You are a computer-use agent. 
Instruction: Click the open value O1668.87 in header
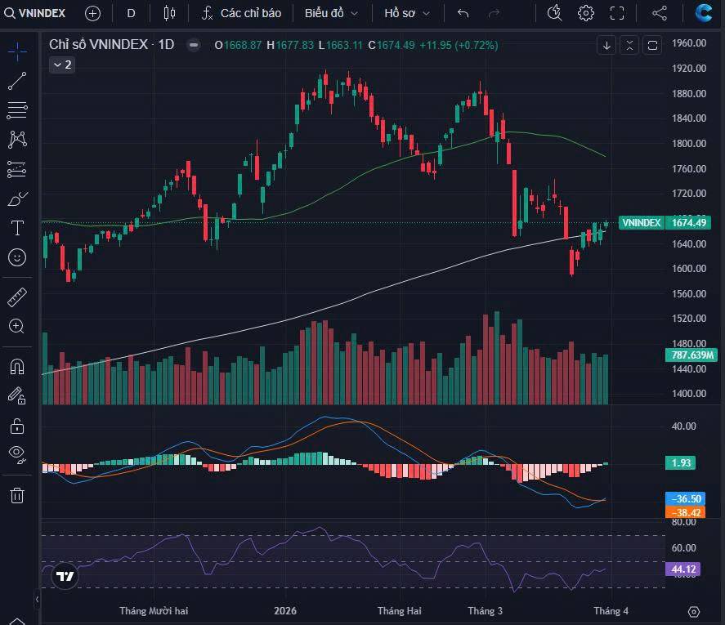coord(238,45)
